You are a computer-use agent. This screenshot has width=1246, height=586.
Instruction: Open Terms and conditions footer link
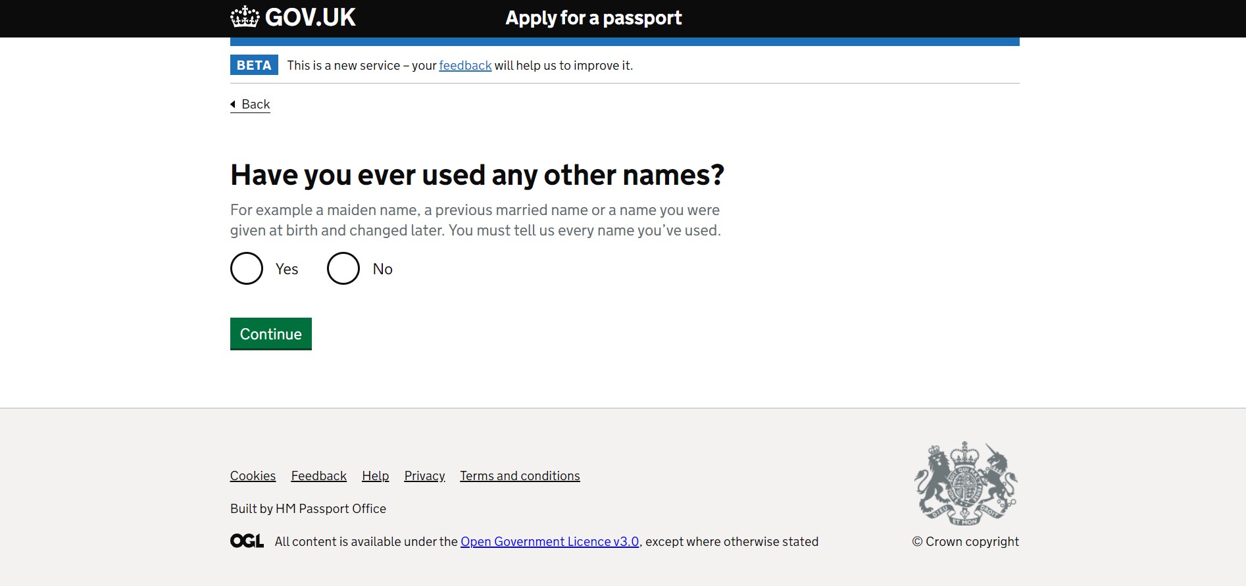point(520,476)
